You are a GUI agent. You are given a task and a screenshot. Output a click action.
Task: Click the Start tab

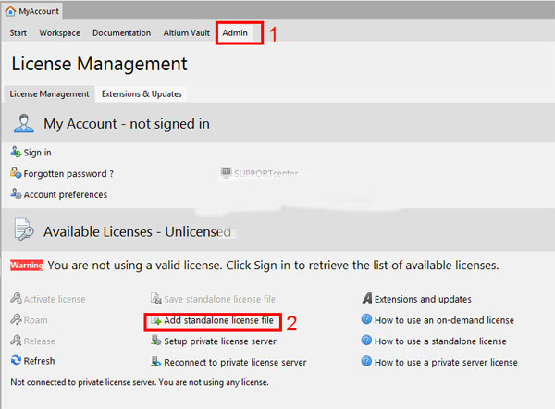tap(18, 33)
